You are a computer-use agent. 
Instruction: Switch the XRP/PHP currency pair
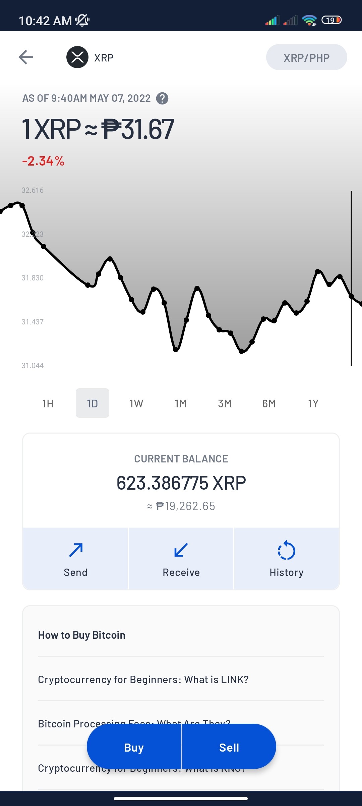(307, 57)
